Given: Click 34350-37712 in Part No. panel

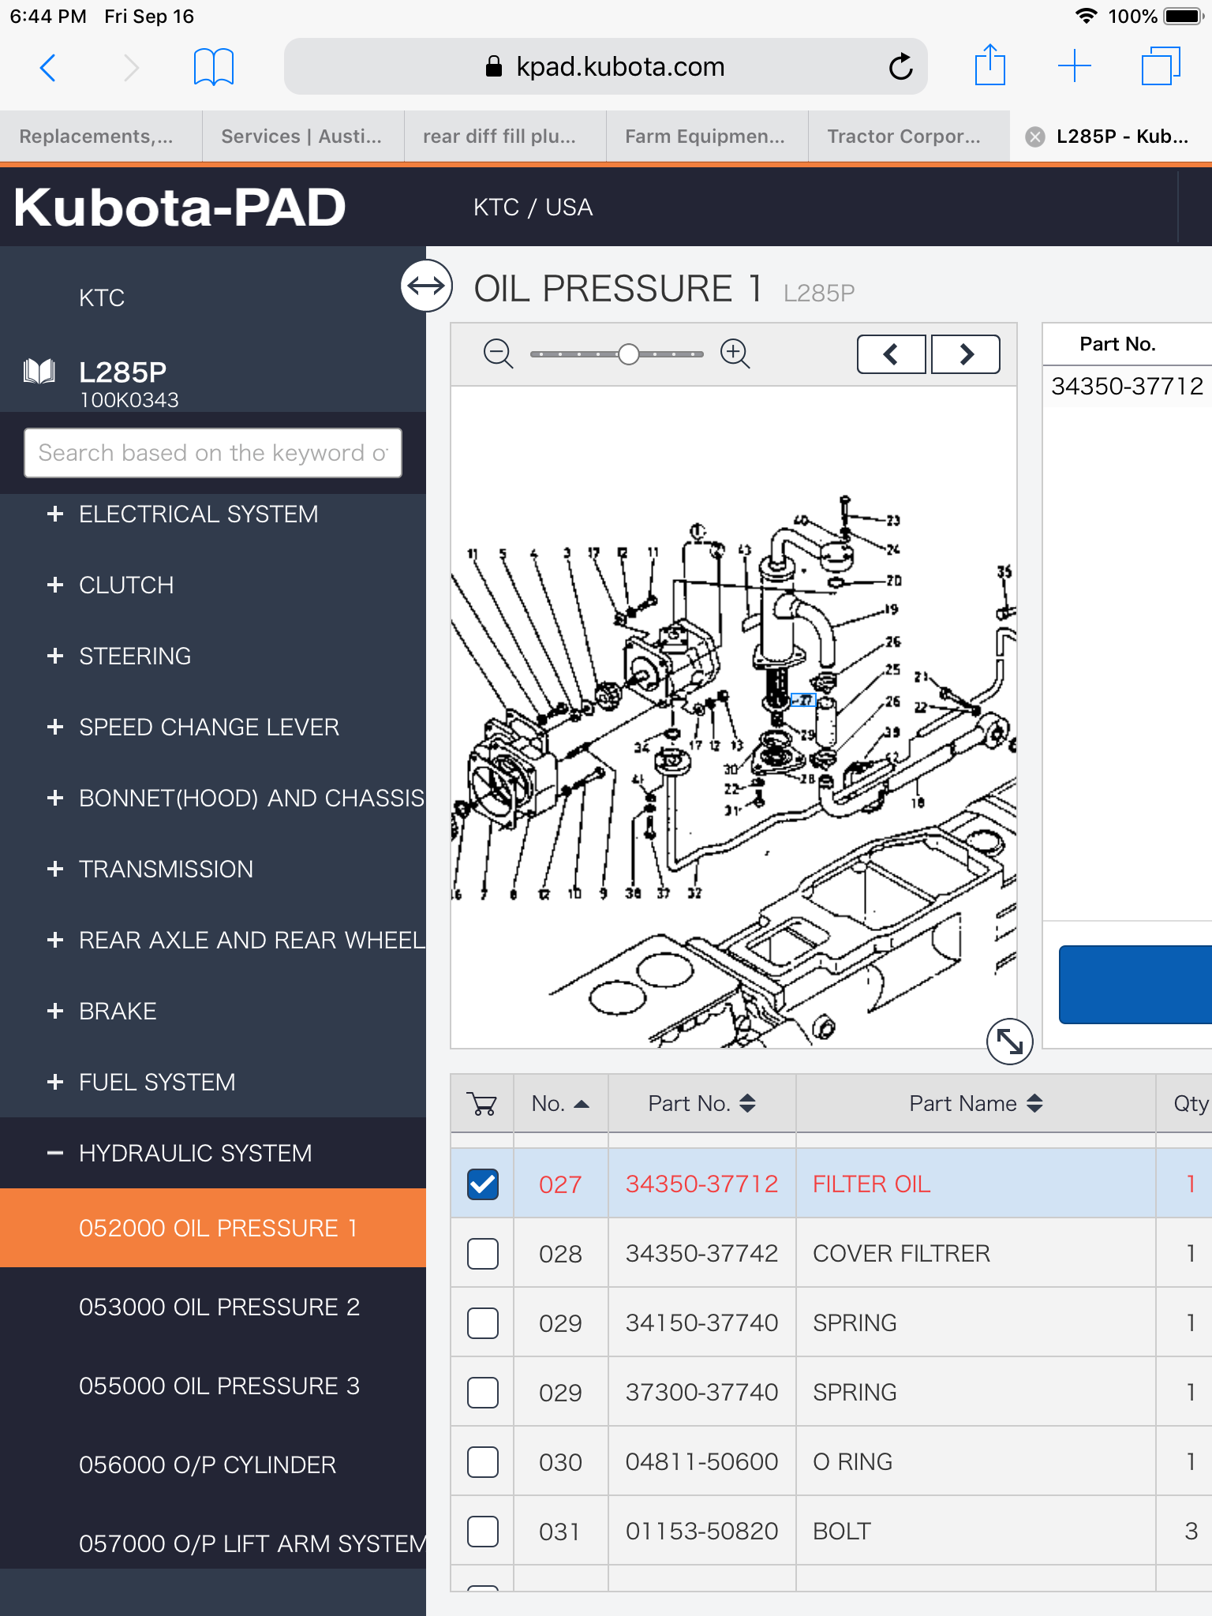Looking at the screenshot, I should click(x=1127, y=386).
